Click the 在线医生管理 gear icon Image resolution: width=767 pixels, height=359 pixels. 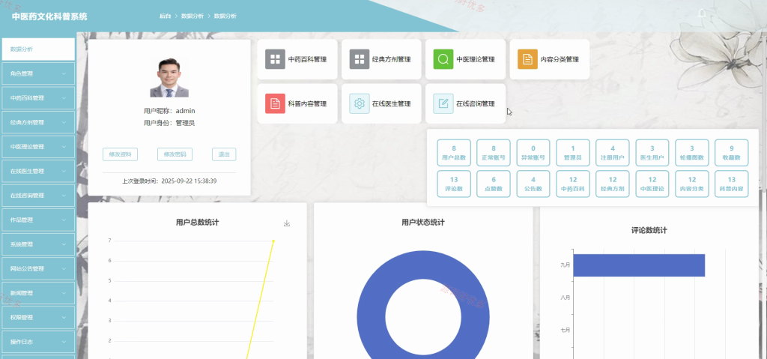click(360, 104)
